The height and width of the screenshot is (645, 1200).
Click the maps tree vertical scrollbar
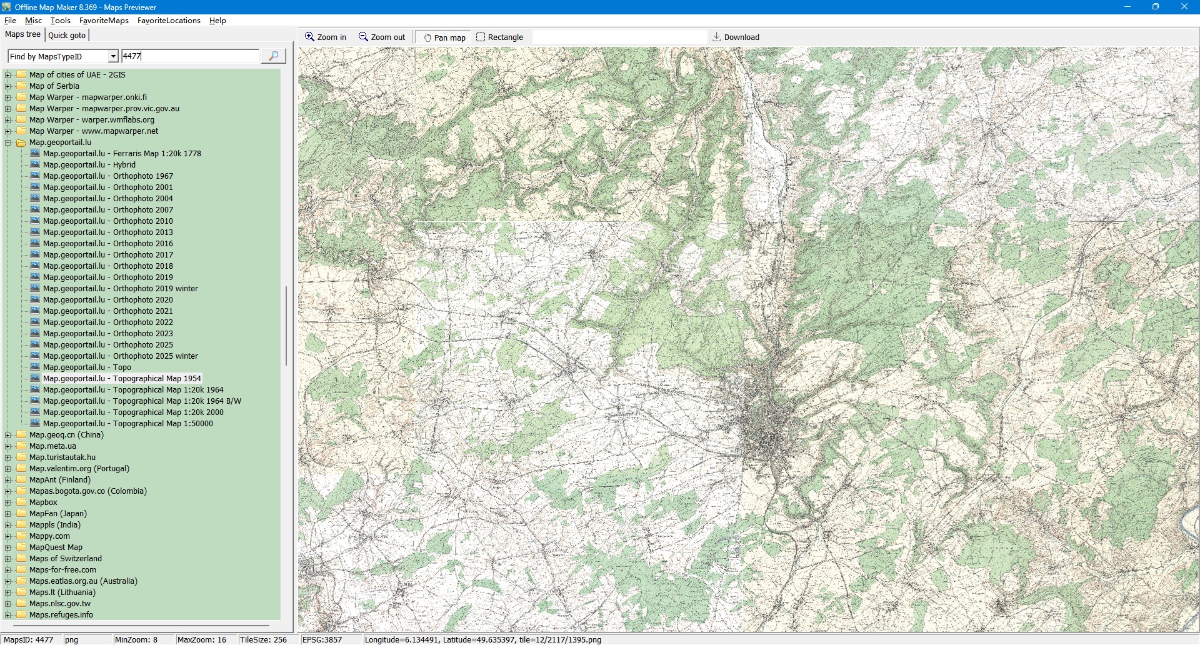pyautogui.click(x=286, y=325)
